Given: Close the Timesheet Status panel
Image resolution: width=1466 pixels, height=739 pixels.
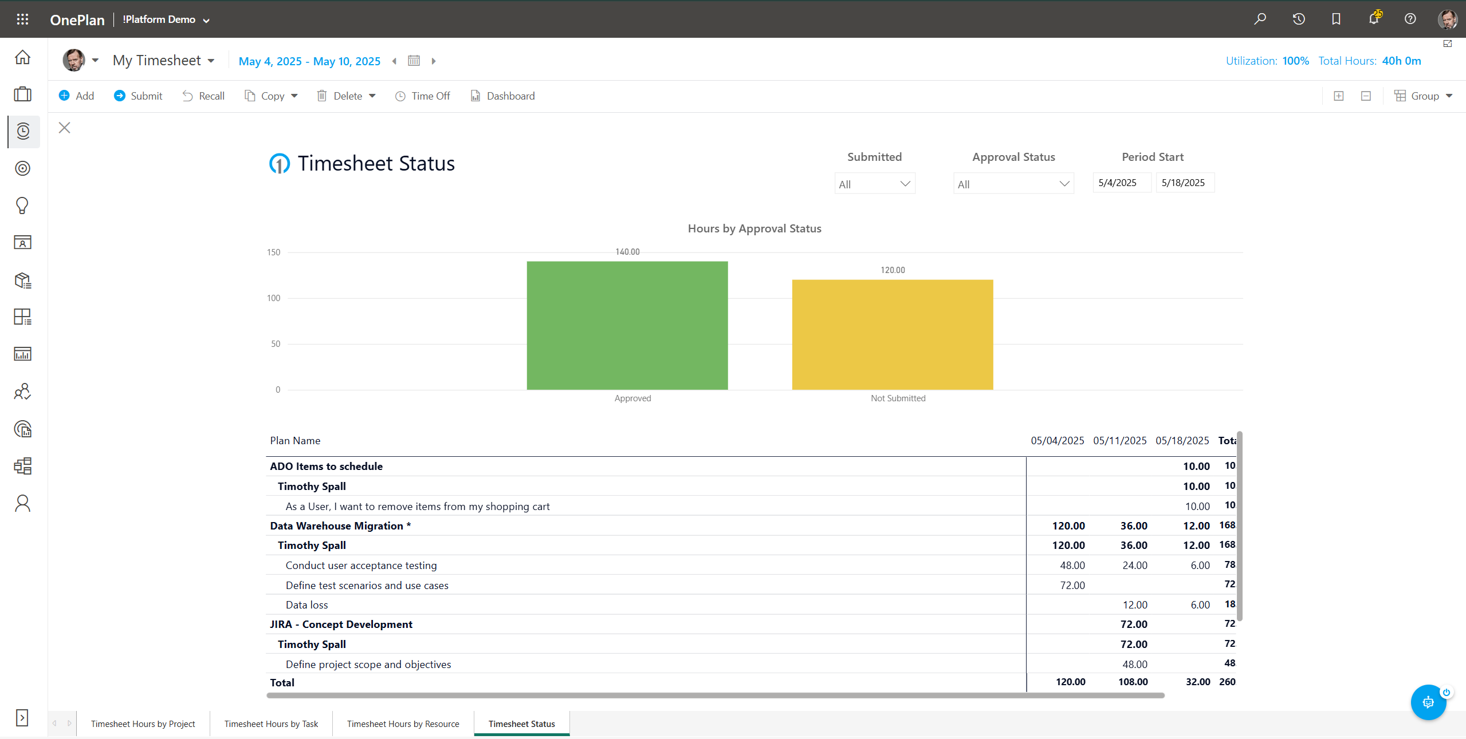Looking at the screenshot, I should (64, 127).
